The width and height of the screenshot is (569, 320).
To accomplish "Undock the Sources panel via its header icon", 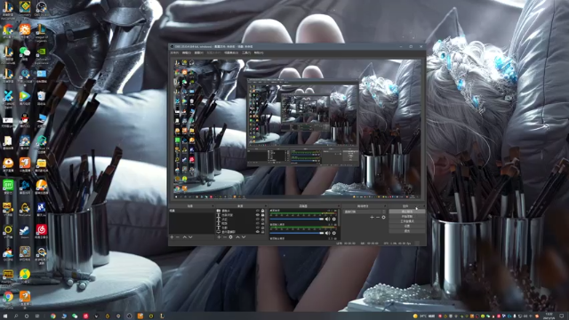I will (266, 205).
